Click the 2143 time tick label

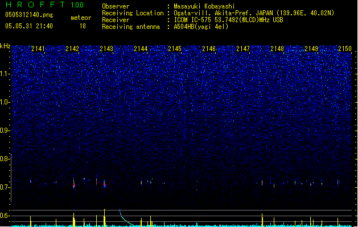(x=106, y=49)
